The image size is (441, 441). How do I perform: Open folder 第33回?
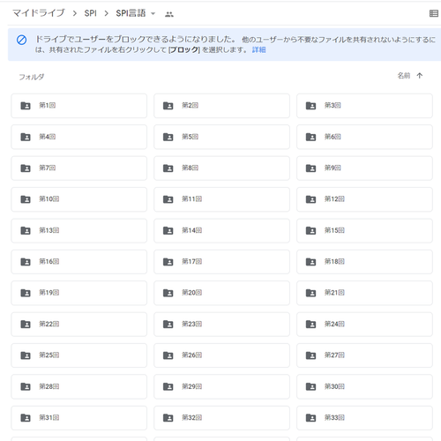[364, 418]
